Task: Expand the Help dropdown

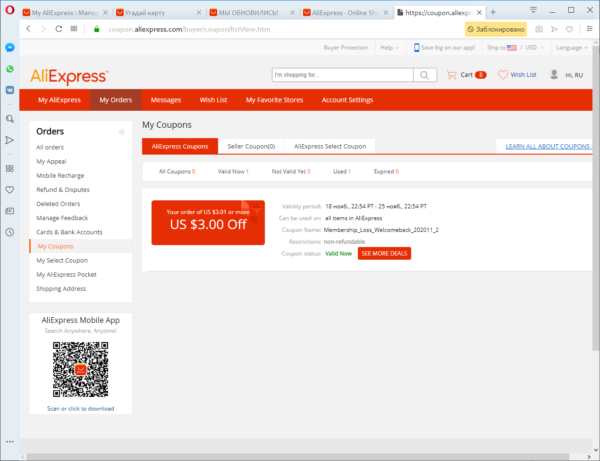Action: (x=389, y=48)
